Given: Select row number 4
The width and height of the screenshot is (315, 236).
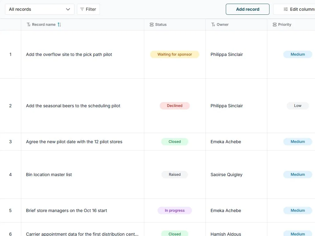Looking at the screenshot, I should pos(10,175).
